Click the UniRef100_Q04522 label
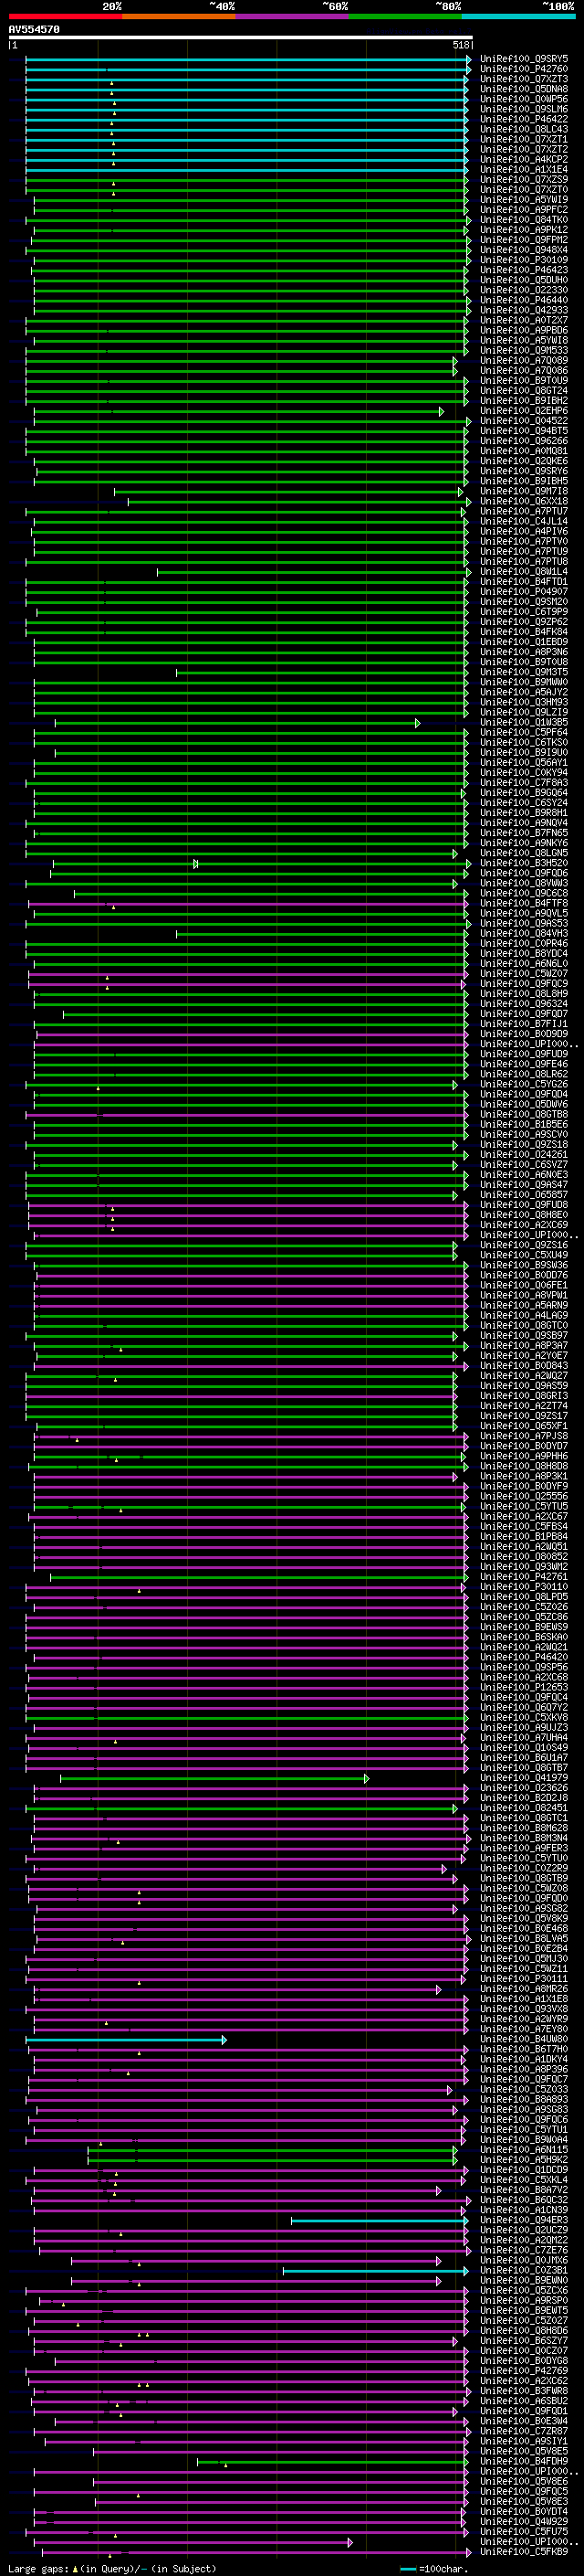This screenshot has width=584, height=2576. coord(524,421)
